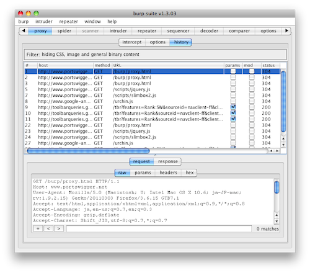Screen dimensions: 310x273
Task: Switch to the repeater tool tab
Action: [x=147, y=31]
